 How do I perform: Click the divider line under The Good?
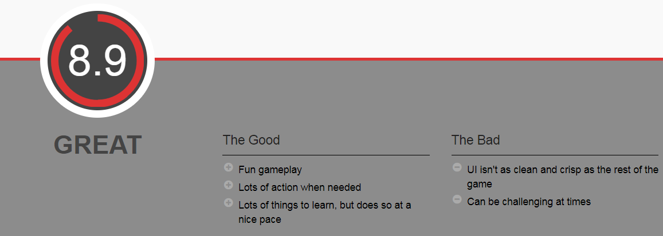[x=326, y=155]
